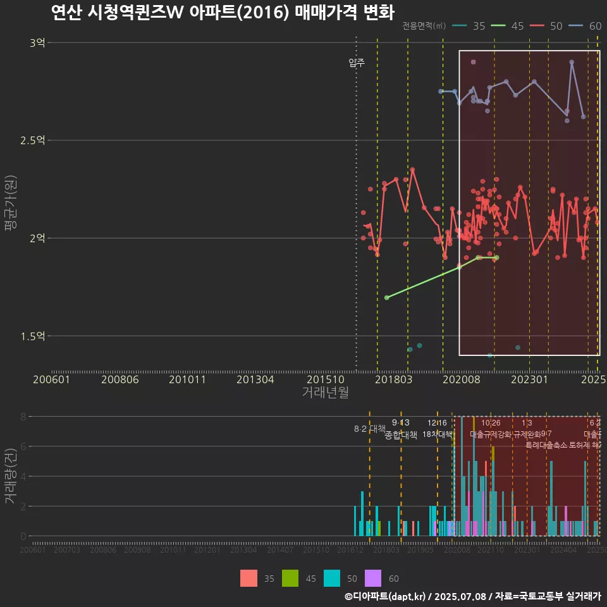This screenshot has height=607, width=607.
Task: Click the '202008' tick on price chart axis
Action: tap(462, 379)
